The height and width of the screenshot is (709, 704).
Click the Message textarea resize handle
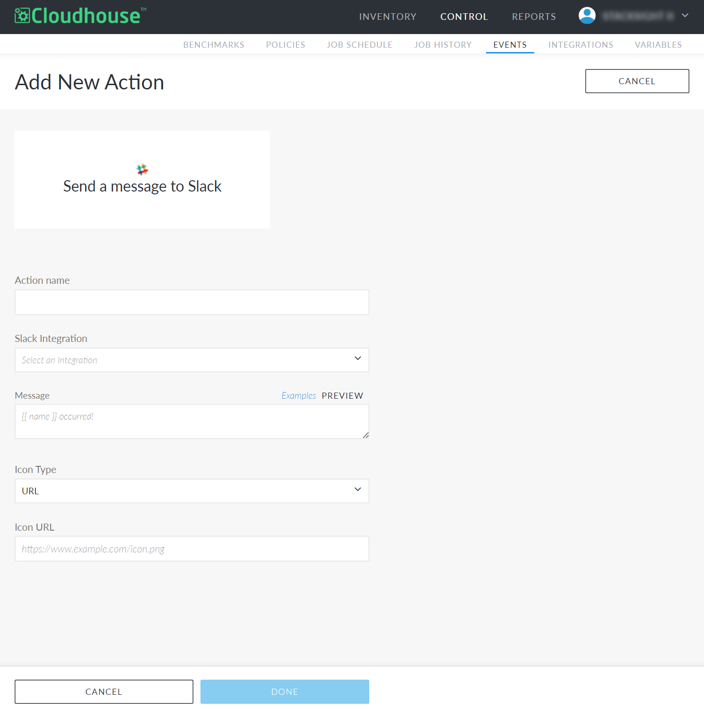(366, 435)
